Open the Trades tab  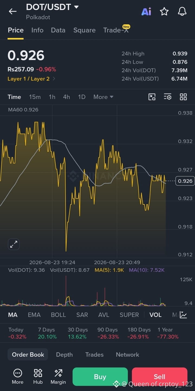[x=94, y=354]
